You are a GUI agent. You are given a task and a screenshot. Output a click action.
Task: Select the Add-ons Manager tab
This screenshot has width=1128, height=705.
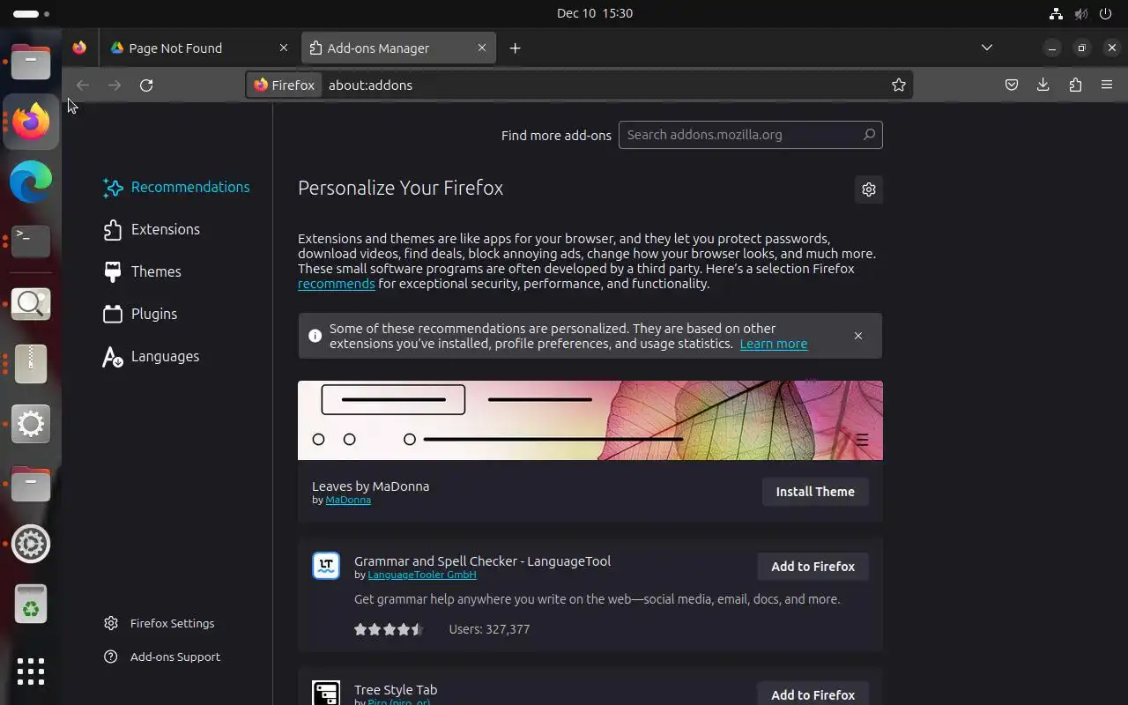click(x=398, y=48)
